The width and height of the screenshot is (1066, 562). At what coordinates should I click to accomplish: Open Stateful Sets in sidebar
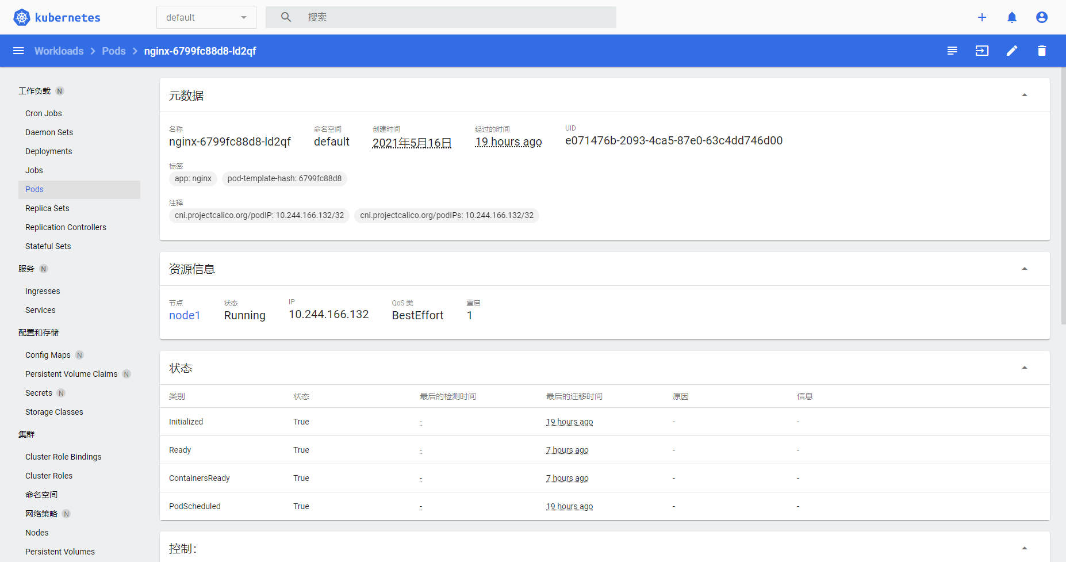pos(48,246)
